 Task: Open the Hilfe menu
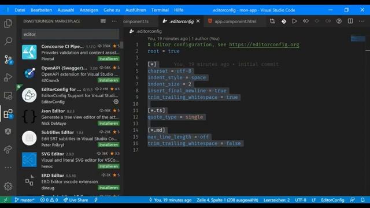pyautogui.click(x=179, y=10)
